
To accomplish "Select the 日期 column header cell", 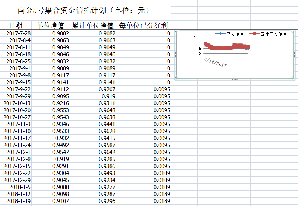I will (x=15, y=25).
